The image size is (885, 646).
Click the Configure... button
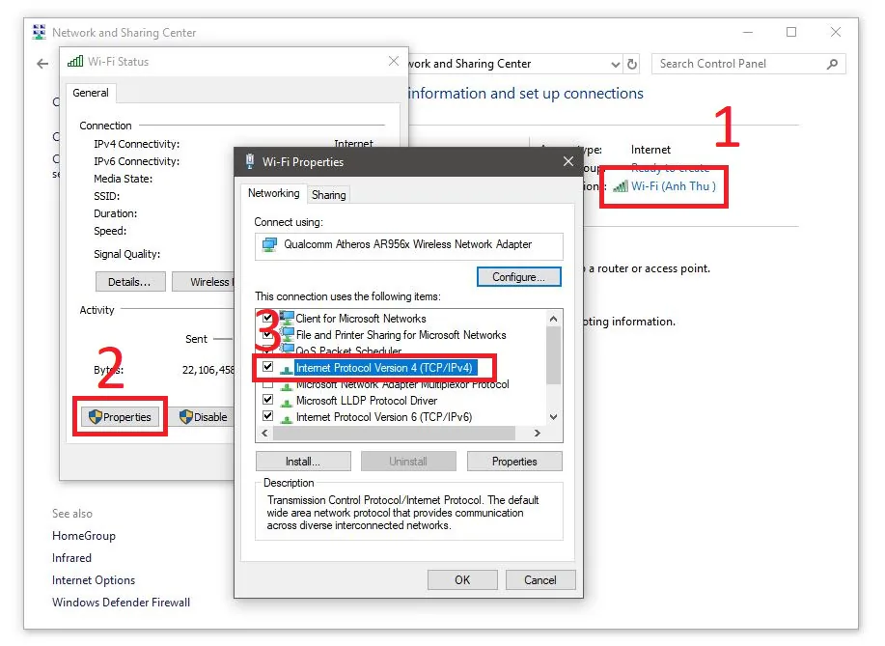pyautogui.click(x=518, y=277)
